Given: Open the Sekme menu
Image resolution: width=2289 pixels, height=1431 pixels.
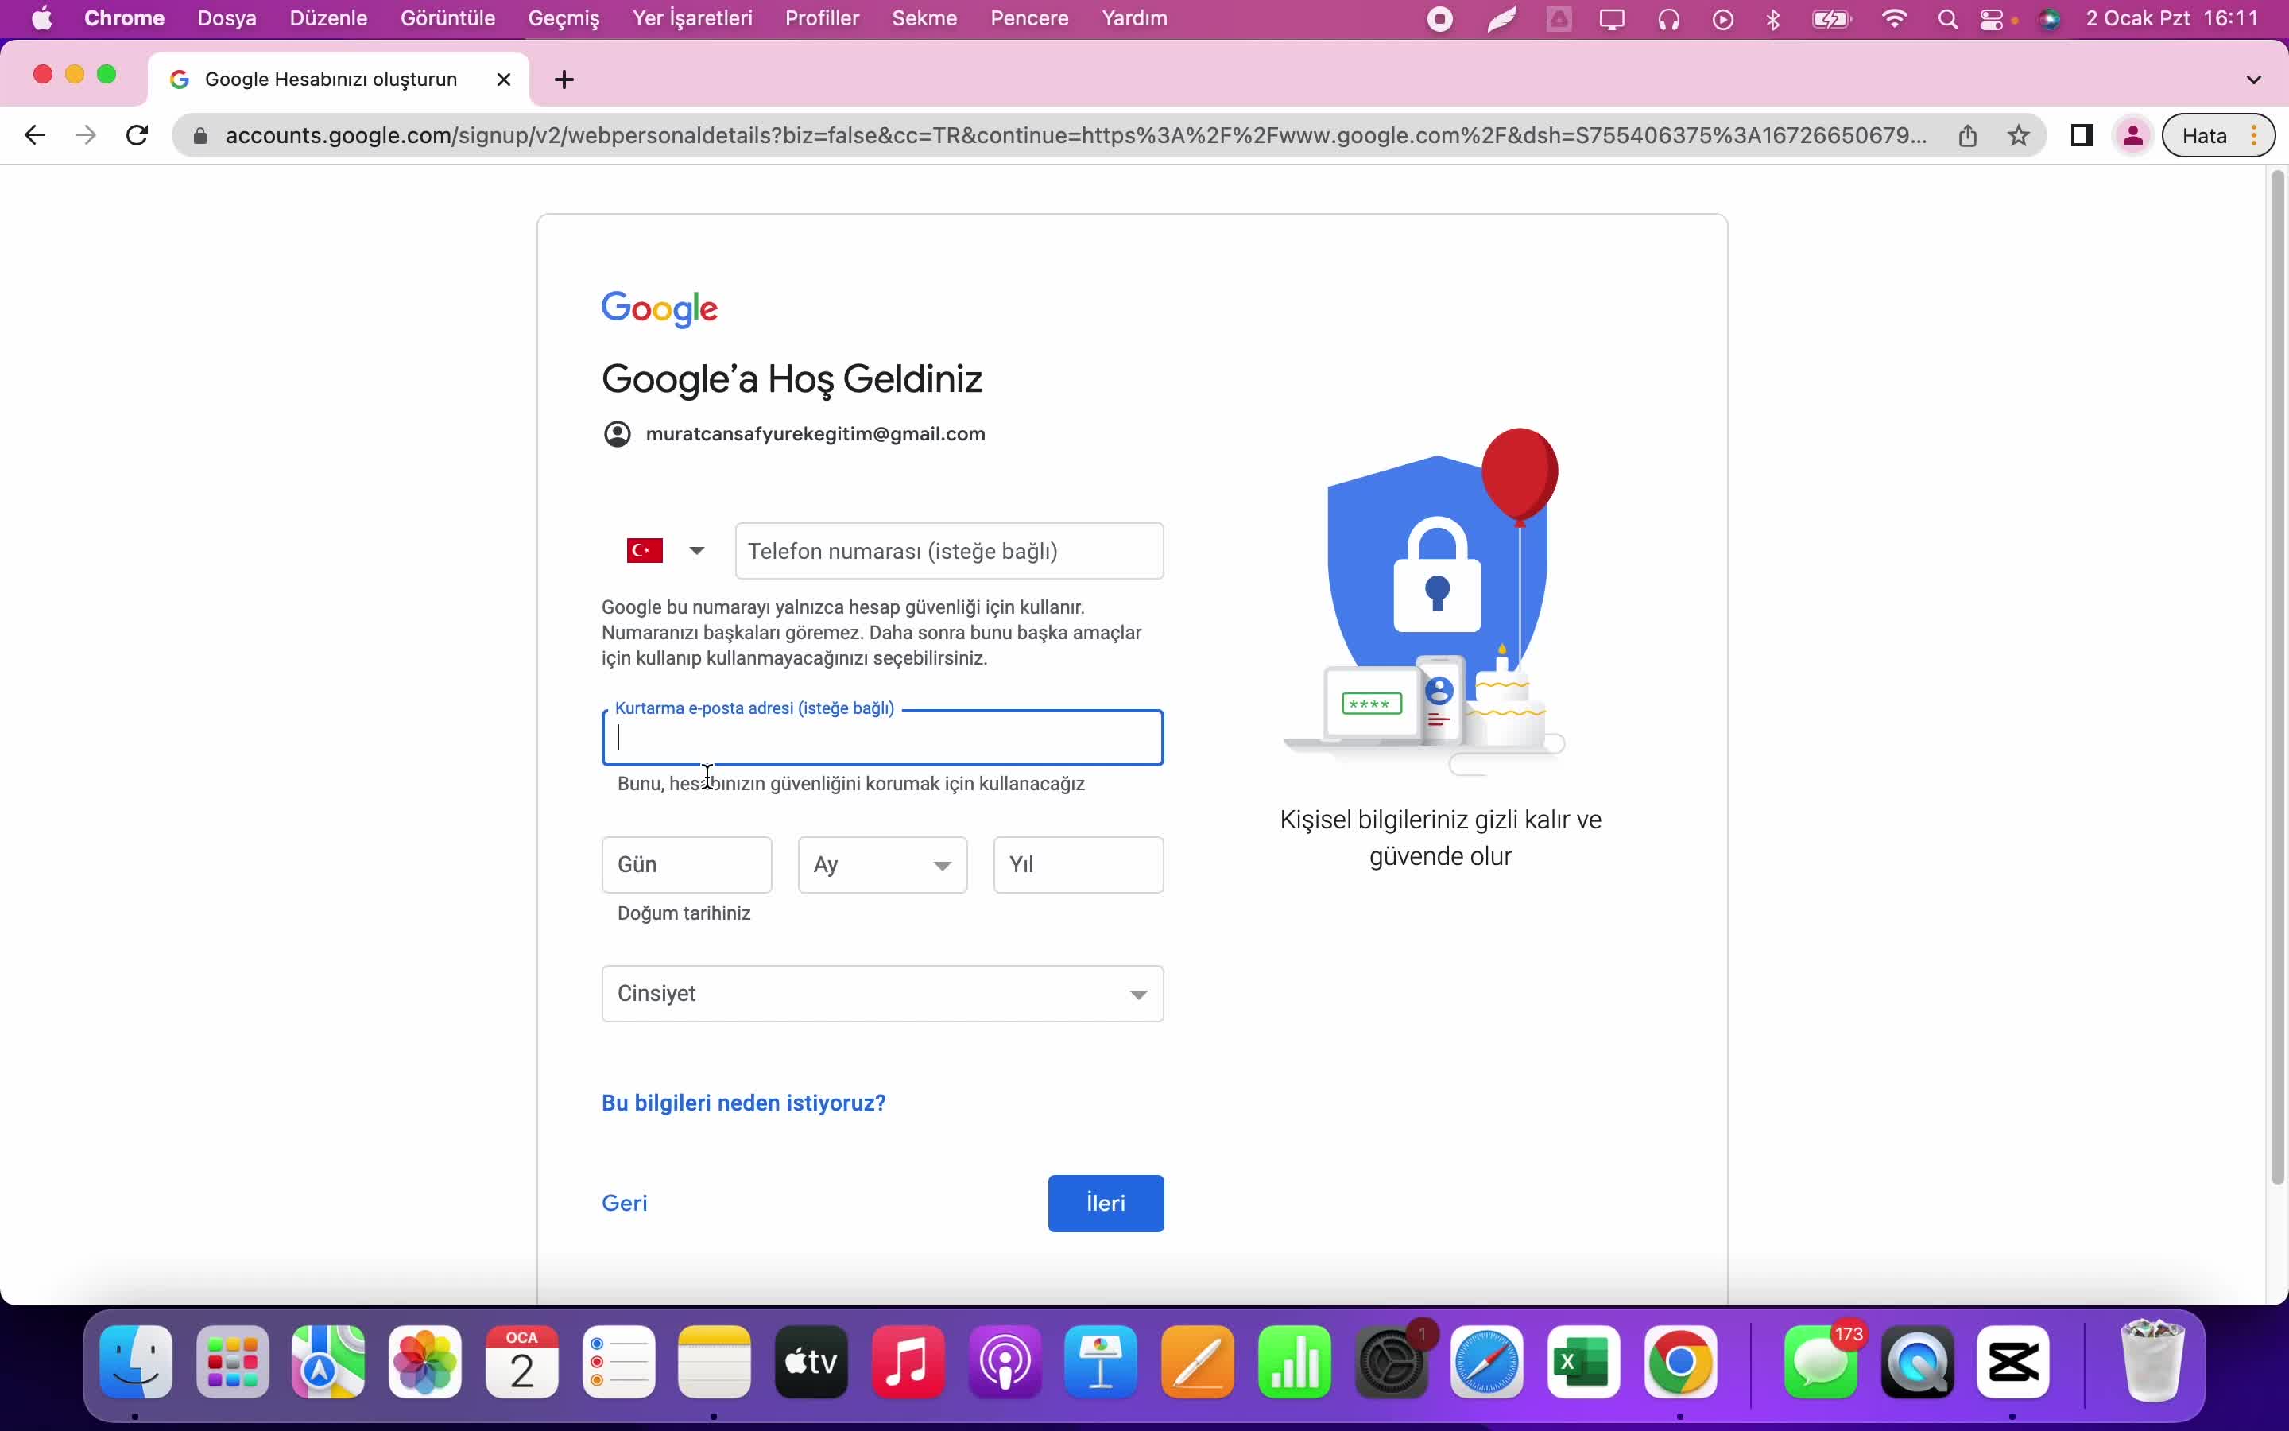Looking at the screenshot, I should [x=924, y=18].
